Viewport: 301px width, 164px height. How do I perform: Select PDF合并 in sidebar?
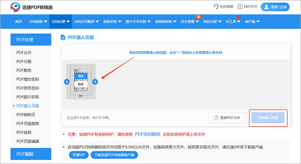pos(24,53)
